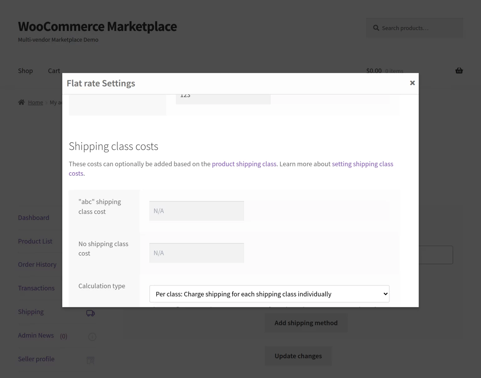Screen dimensions: 481x378
Task: Go to Order History in the sidebar
Action: point(37,264)
